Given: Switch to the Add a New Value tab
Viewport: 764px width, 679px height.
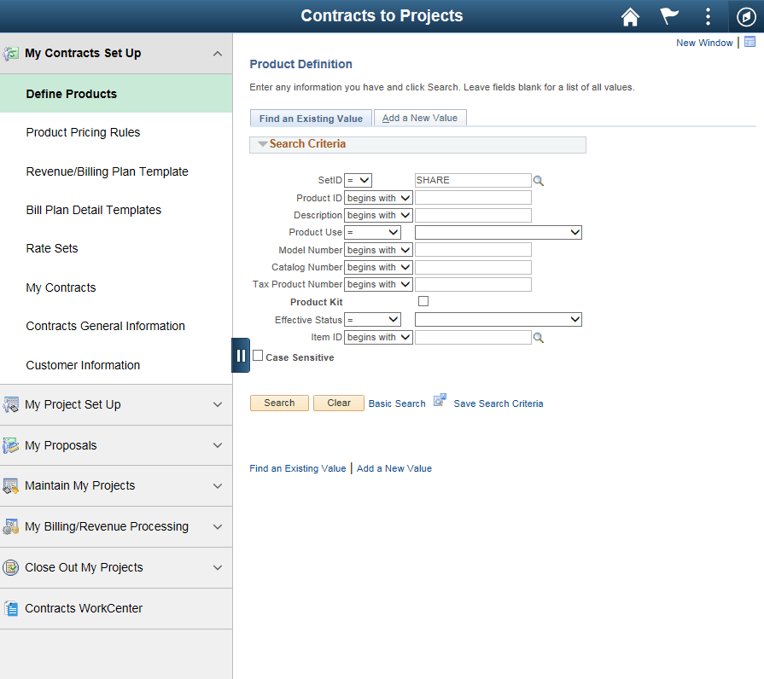Looking at the screenshot, I should coord(420,117).
